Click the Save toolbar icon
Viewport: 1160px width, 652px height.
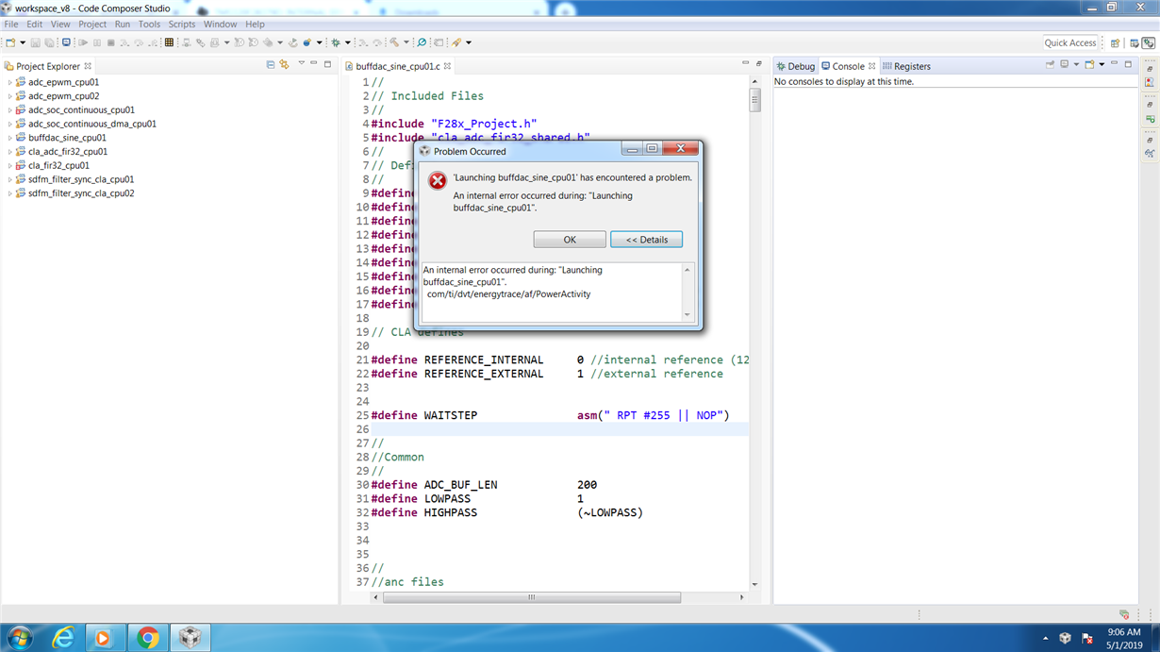36,42
